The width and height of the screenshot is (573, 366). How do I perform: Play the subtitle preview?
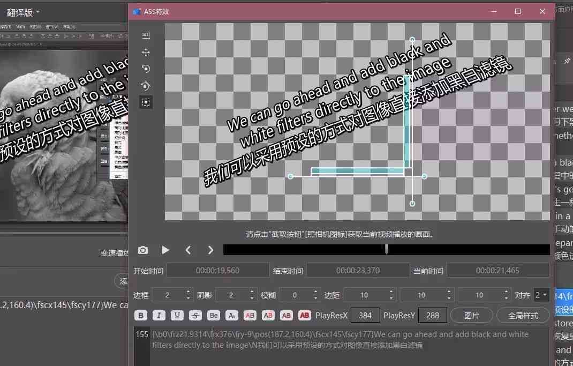pyautogui.click(x=165, y=250)
